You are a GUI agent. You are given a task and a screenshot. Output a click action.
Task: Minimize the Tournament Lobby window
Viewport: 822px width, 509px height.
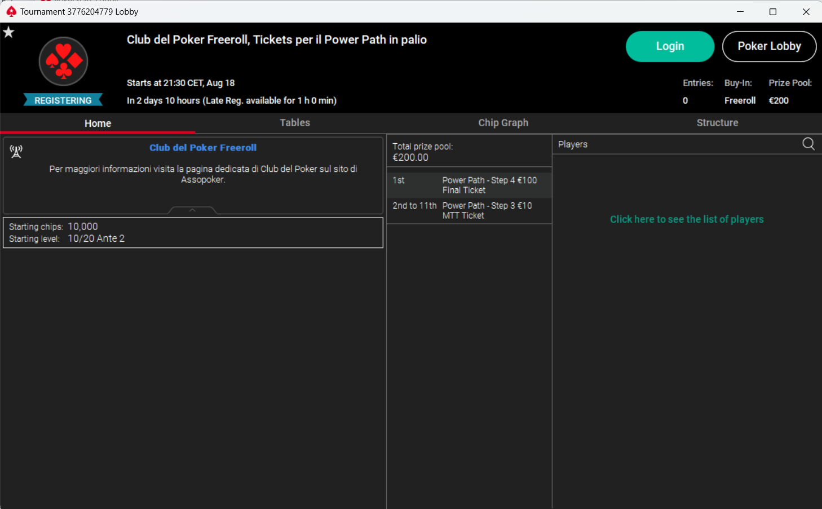click(x=740, y=11)
